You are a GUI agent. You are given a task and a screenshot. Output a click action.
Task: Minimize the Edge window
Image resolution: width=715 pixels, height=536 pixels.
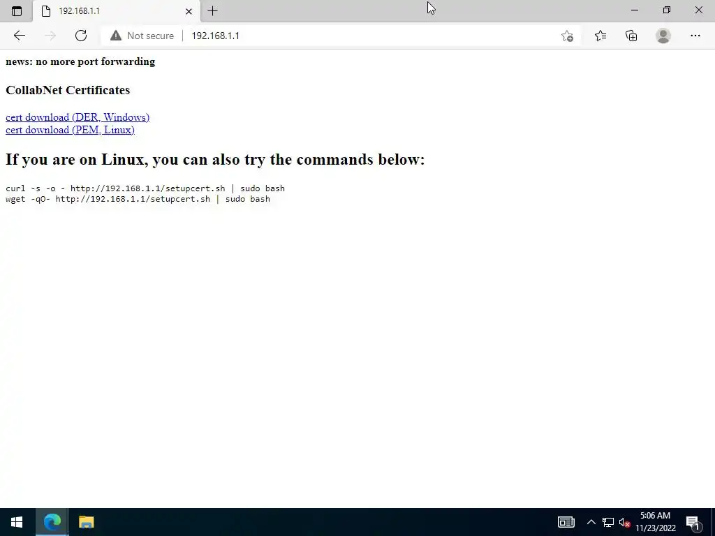pos(635,10)
